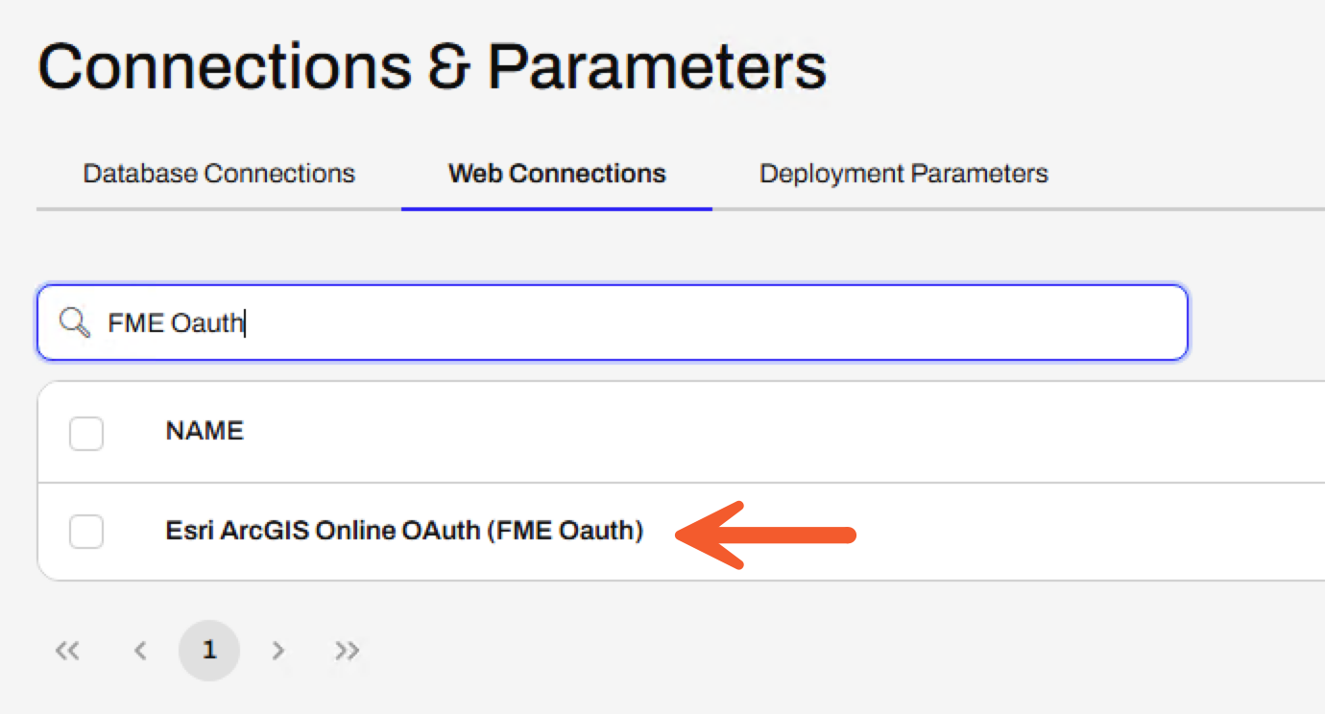This screenshot has width=1325, height=714.
Task: Click the next page arrow
Action: (278, 650)
